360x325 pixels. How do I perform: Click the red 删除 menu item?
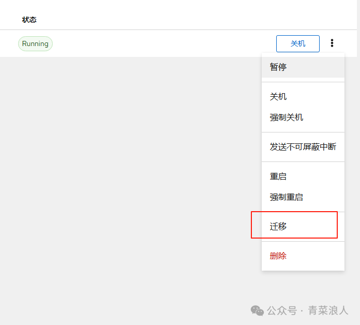point(303,256)
